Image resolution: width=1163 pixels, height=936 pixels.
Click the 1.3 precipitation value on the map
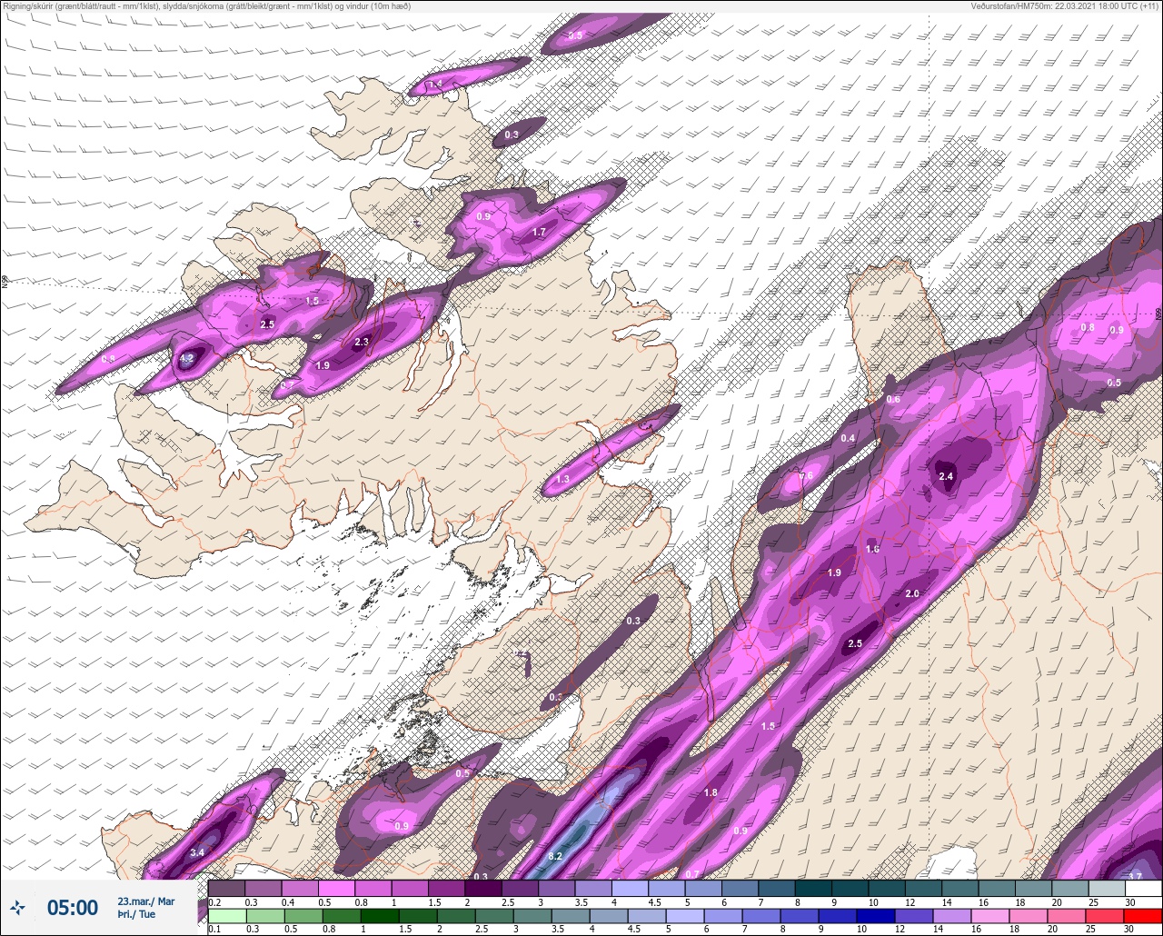562,479
